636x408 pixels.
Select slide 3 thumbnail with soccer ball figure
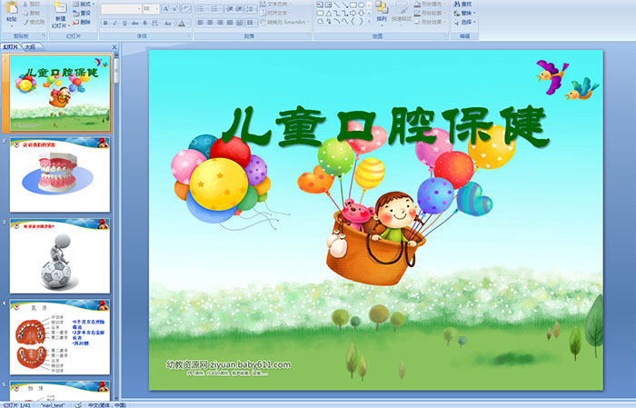pos(60,256)
